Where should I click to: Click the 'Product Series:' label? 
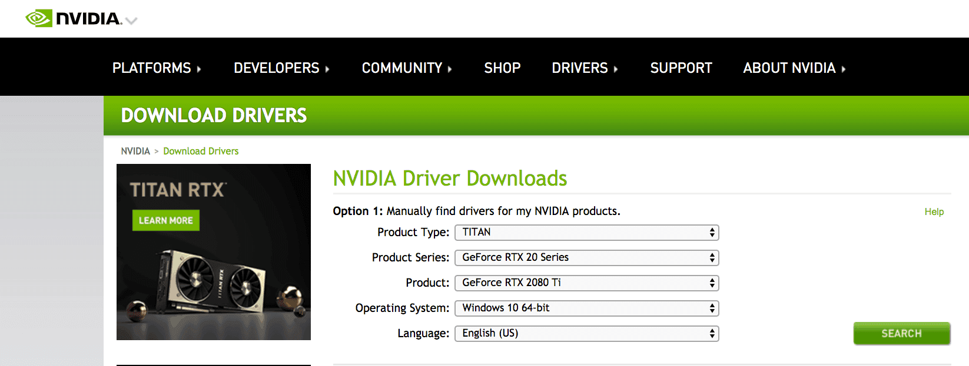click(x=410, y=258)
